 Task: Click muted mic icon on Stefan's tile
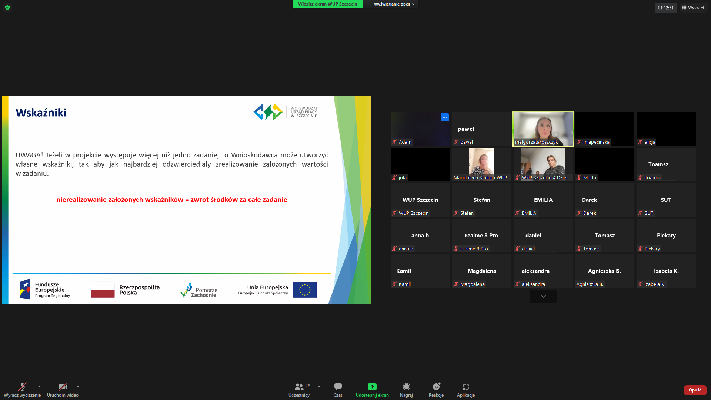tap(456, 213)
